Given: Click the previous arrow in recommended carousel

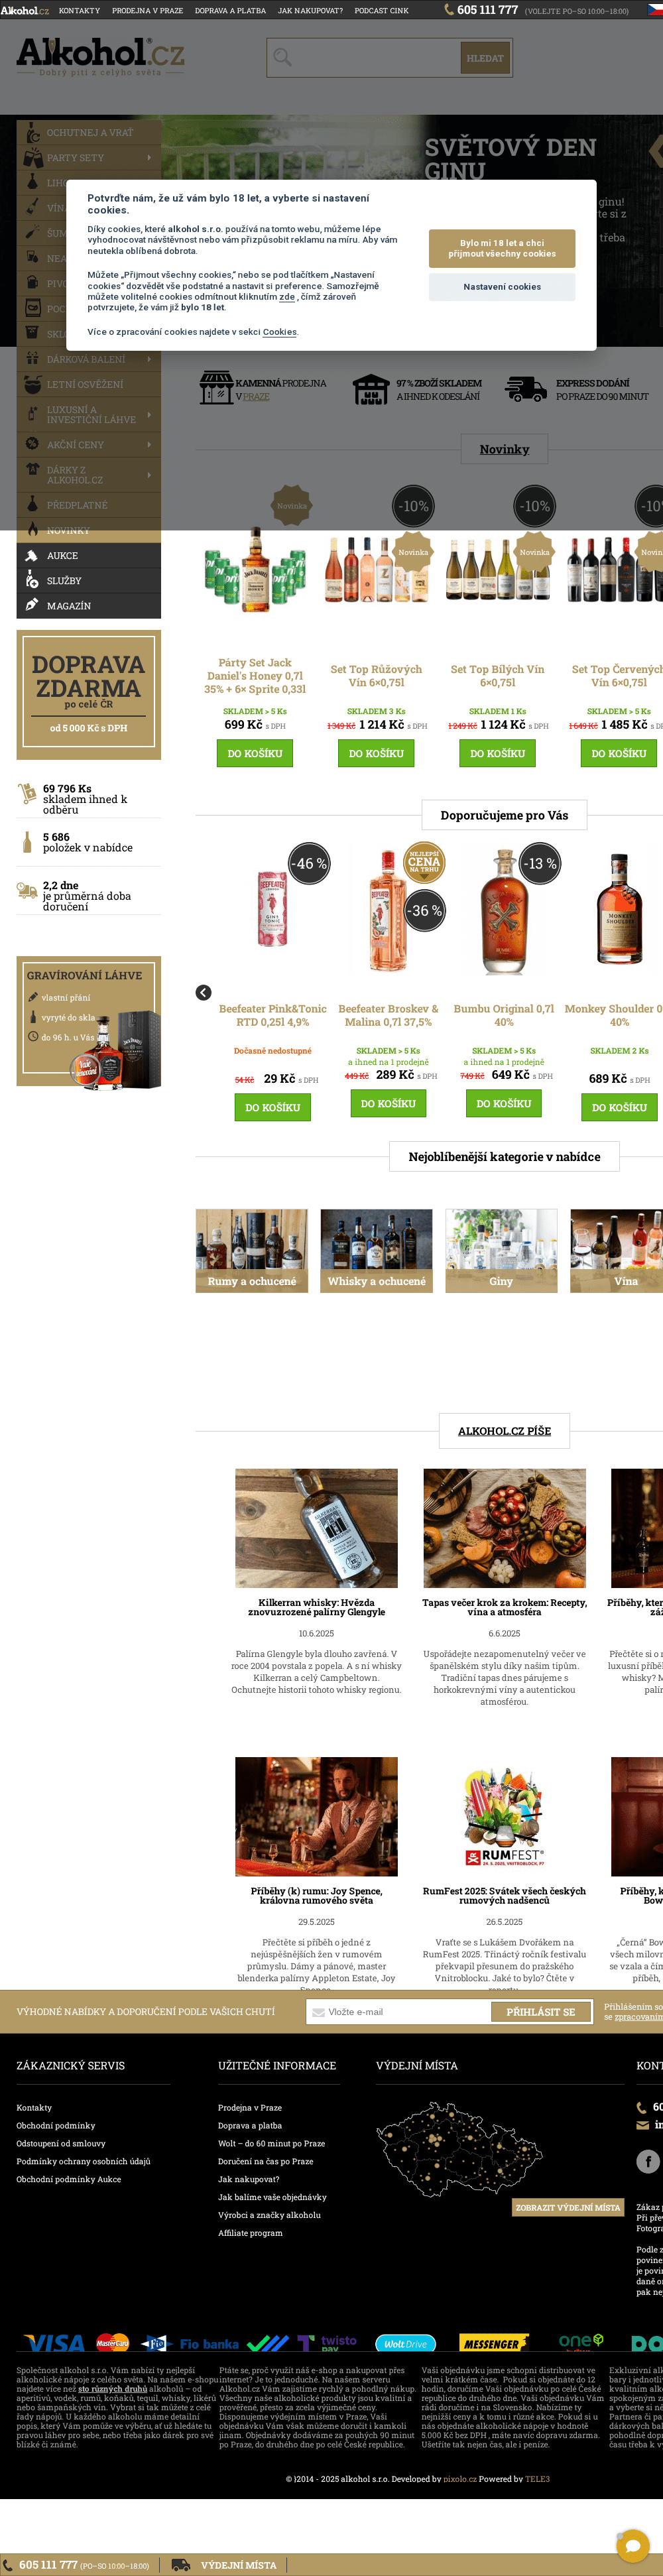Looking at the screenshot, I should (x=203, y=992).
